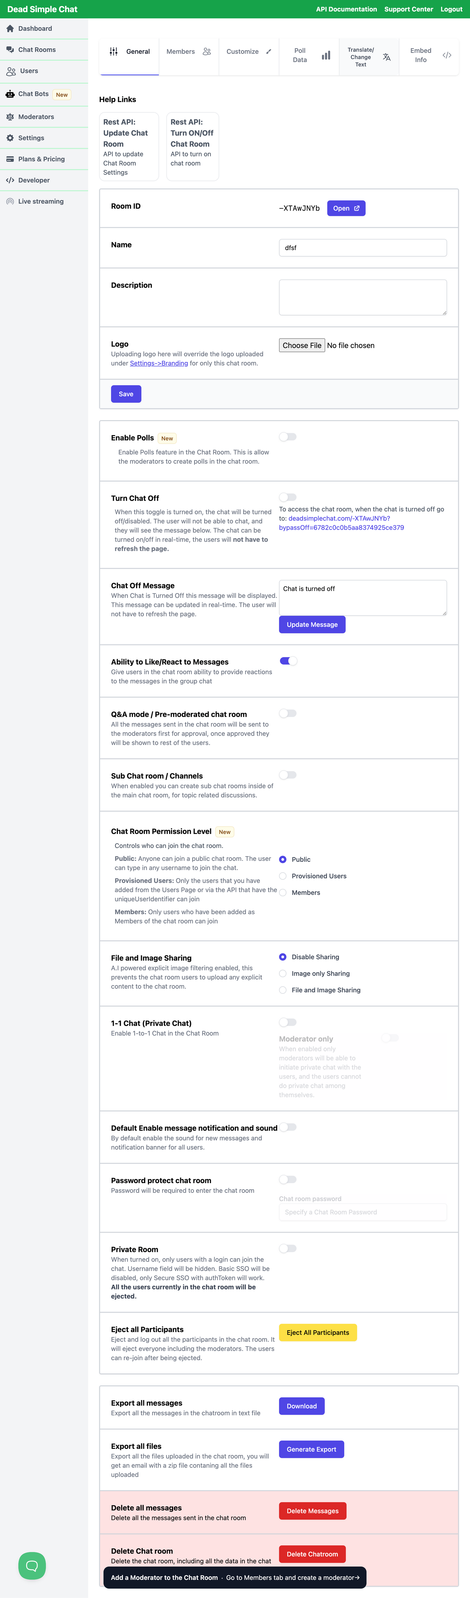
Task: Select Chat Rooms in the sidebar
Action: [37, 49]
